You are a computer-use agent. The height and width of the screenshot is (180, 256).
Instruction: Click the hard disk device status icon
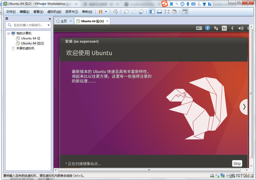tap(212, 176)
